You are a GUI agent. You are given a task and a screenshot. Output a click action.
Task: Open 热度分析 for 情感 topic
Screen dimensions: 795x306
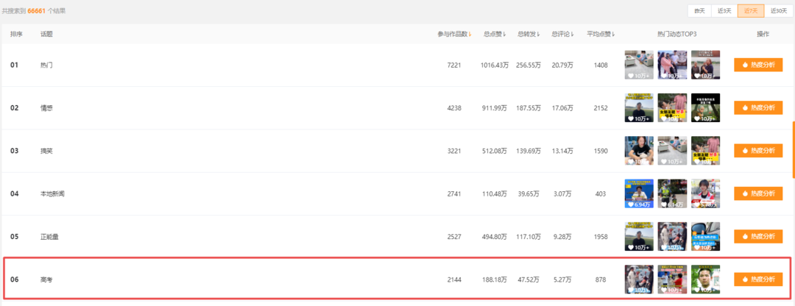coord(758,108)
